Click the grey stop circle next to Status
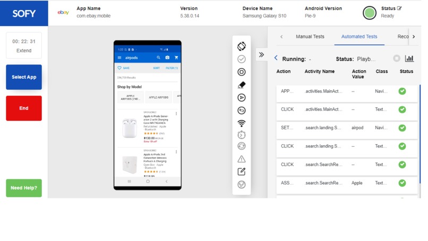The width and height of the screenshot is (428, 241). pos(397,59)
